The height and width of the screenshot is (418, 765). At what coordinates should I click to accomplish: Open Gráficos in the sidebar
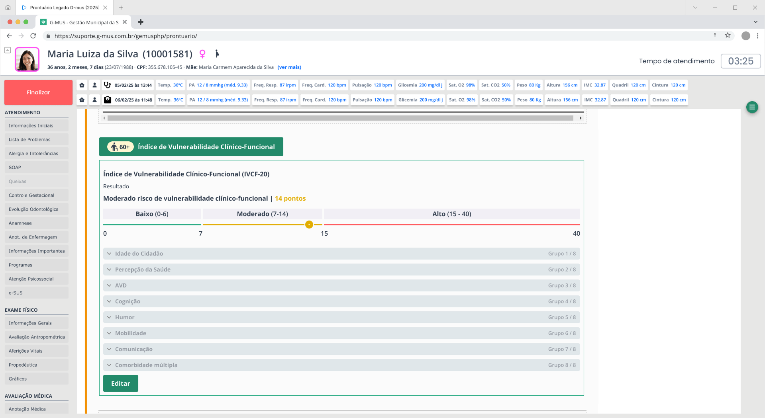[37, 379]
